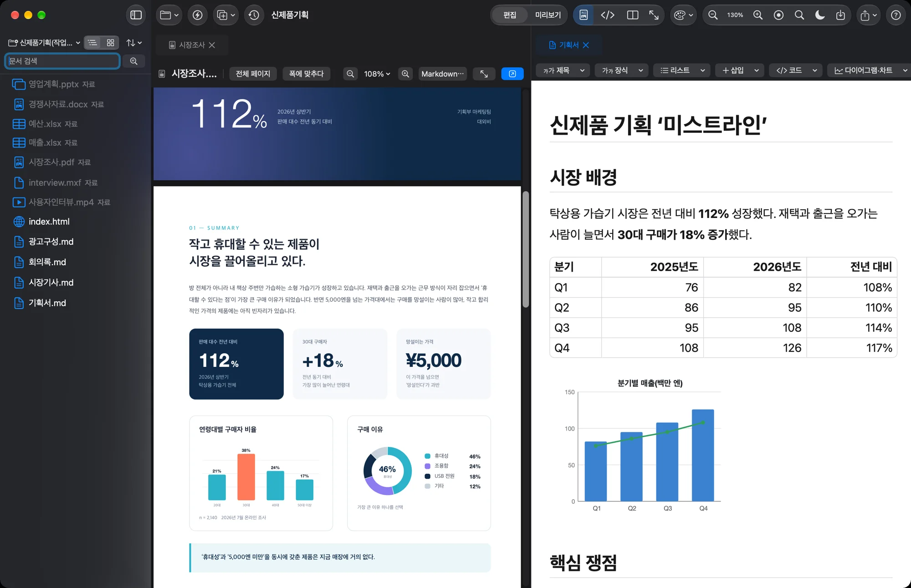
Task: Open search with the magnifier icon
Action: tap(799, 15)
